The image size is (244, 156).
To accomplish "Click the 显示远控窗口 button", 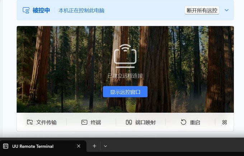I will (125, 92).
